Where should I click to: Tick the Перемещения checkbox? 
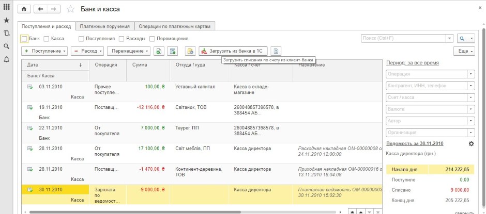point(152,39)
